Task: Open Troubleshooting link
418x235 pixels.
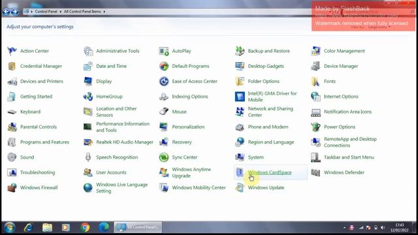Action: [38, 172]
